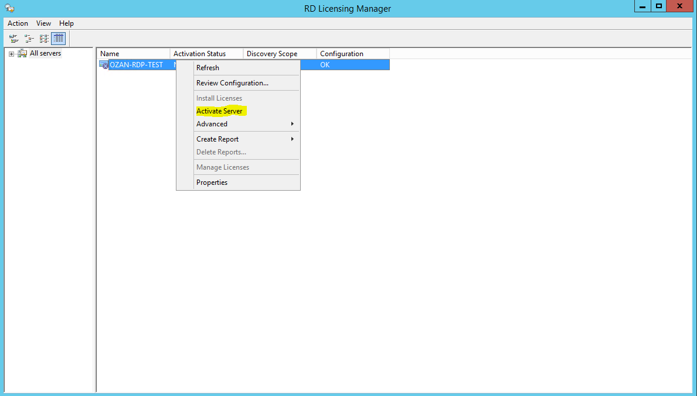This screenshot has height=396, width=697.
Task: Expand the All servers tree node
Action: [x=11, y=54]
